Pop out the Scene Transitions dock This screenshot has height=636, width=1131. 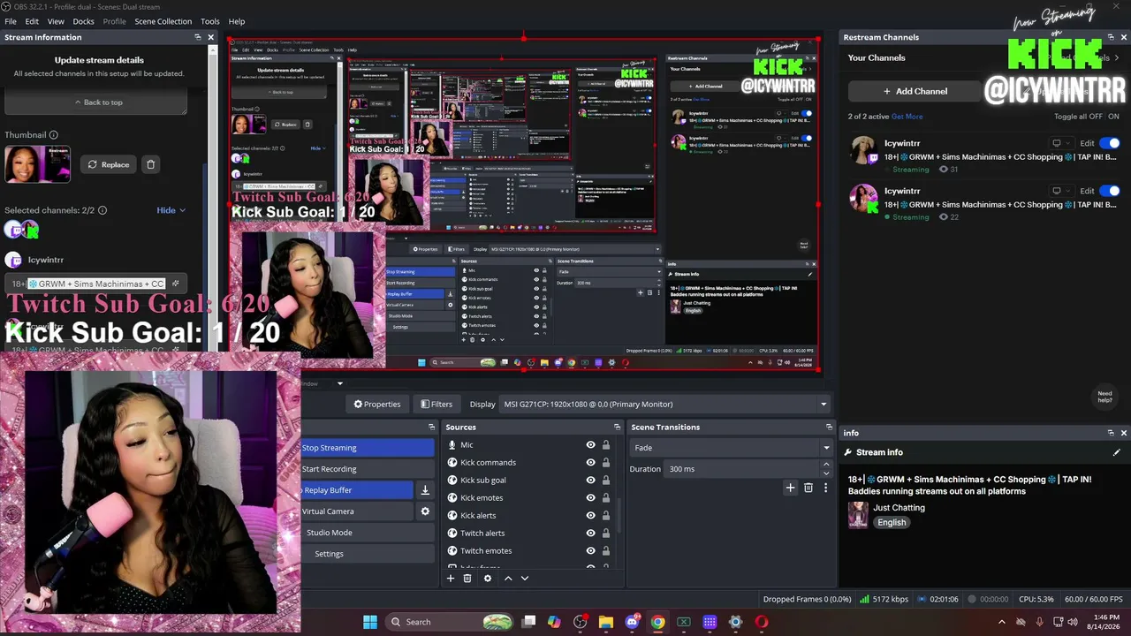(x=829, y=427)
